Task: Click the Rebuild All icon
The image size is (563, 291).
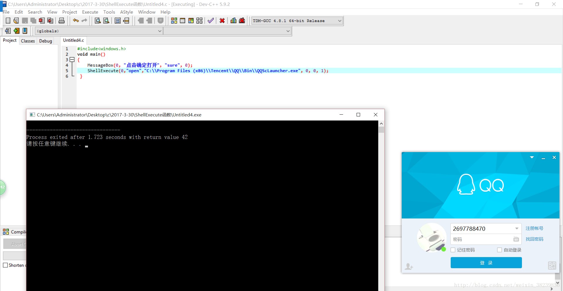Action: point(199,20)
